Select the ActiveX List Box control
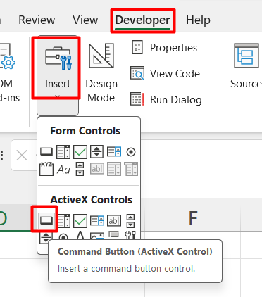This screenshot has width=262, height=297. pos(97,221)
